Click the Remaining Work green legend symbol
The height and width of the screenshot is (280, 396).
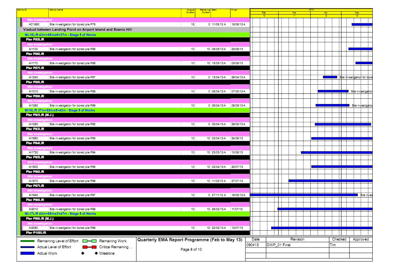tap(90, 241)
